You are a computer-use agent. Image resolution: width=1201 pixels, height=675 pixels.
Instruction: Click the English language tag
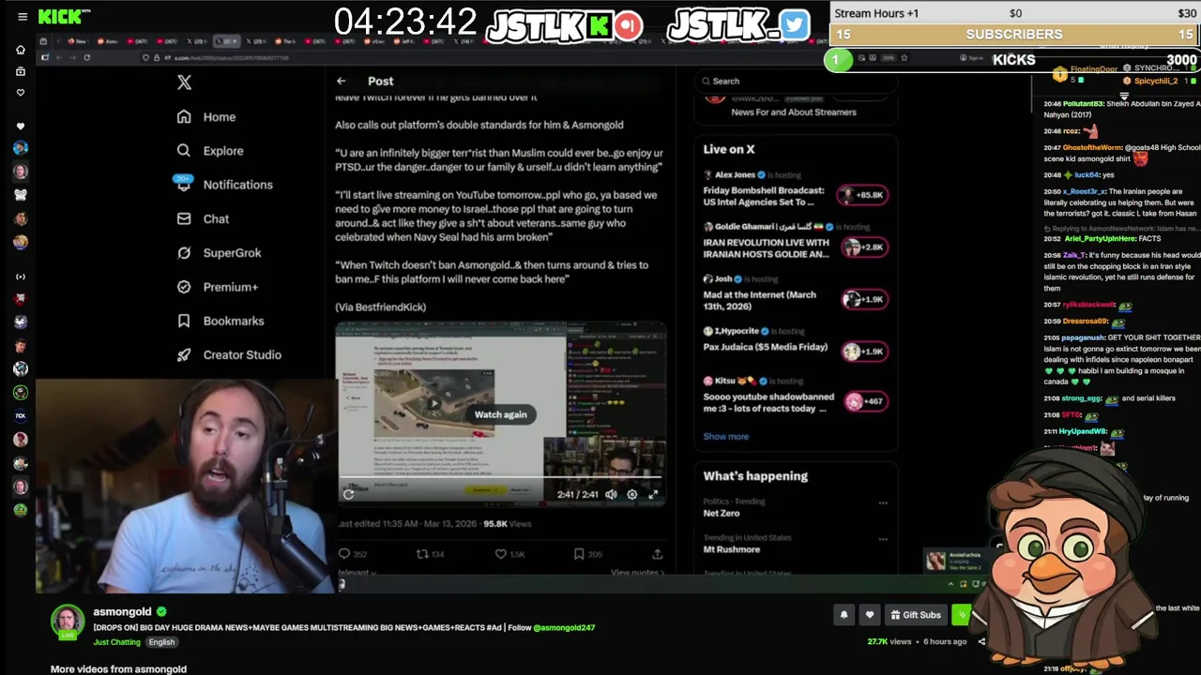(161, 642)
